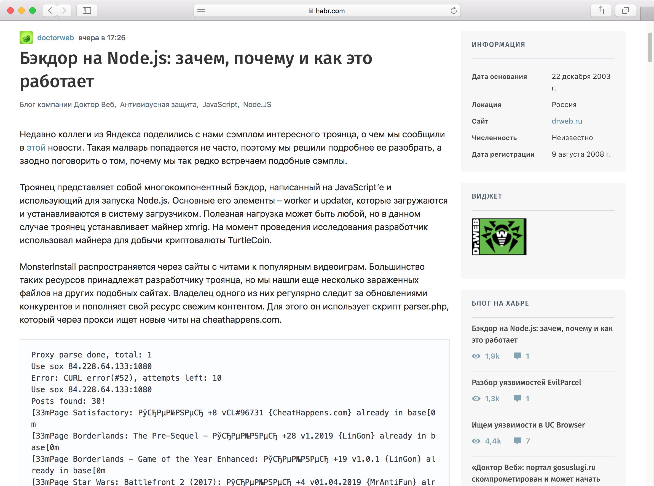Image resolution: width=654 pixels, height=486 pixels.
Task: Click the page vertical scrollbar thumb
Action: (650, 48)
